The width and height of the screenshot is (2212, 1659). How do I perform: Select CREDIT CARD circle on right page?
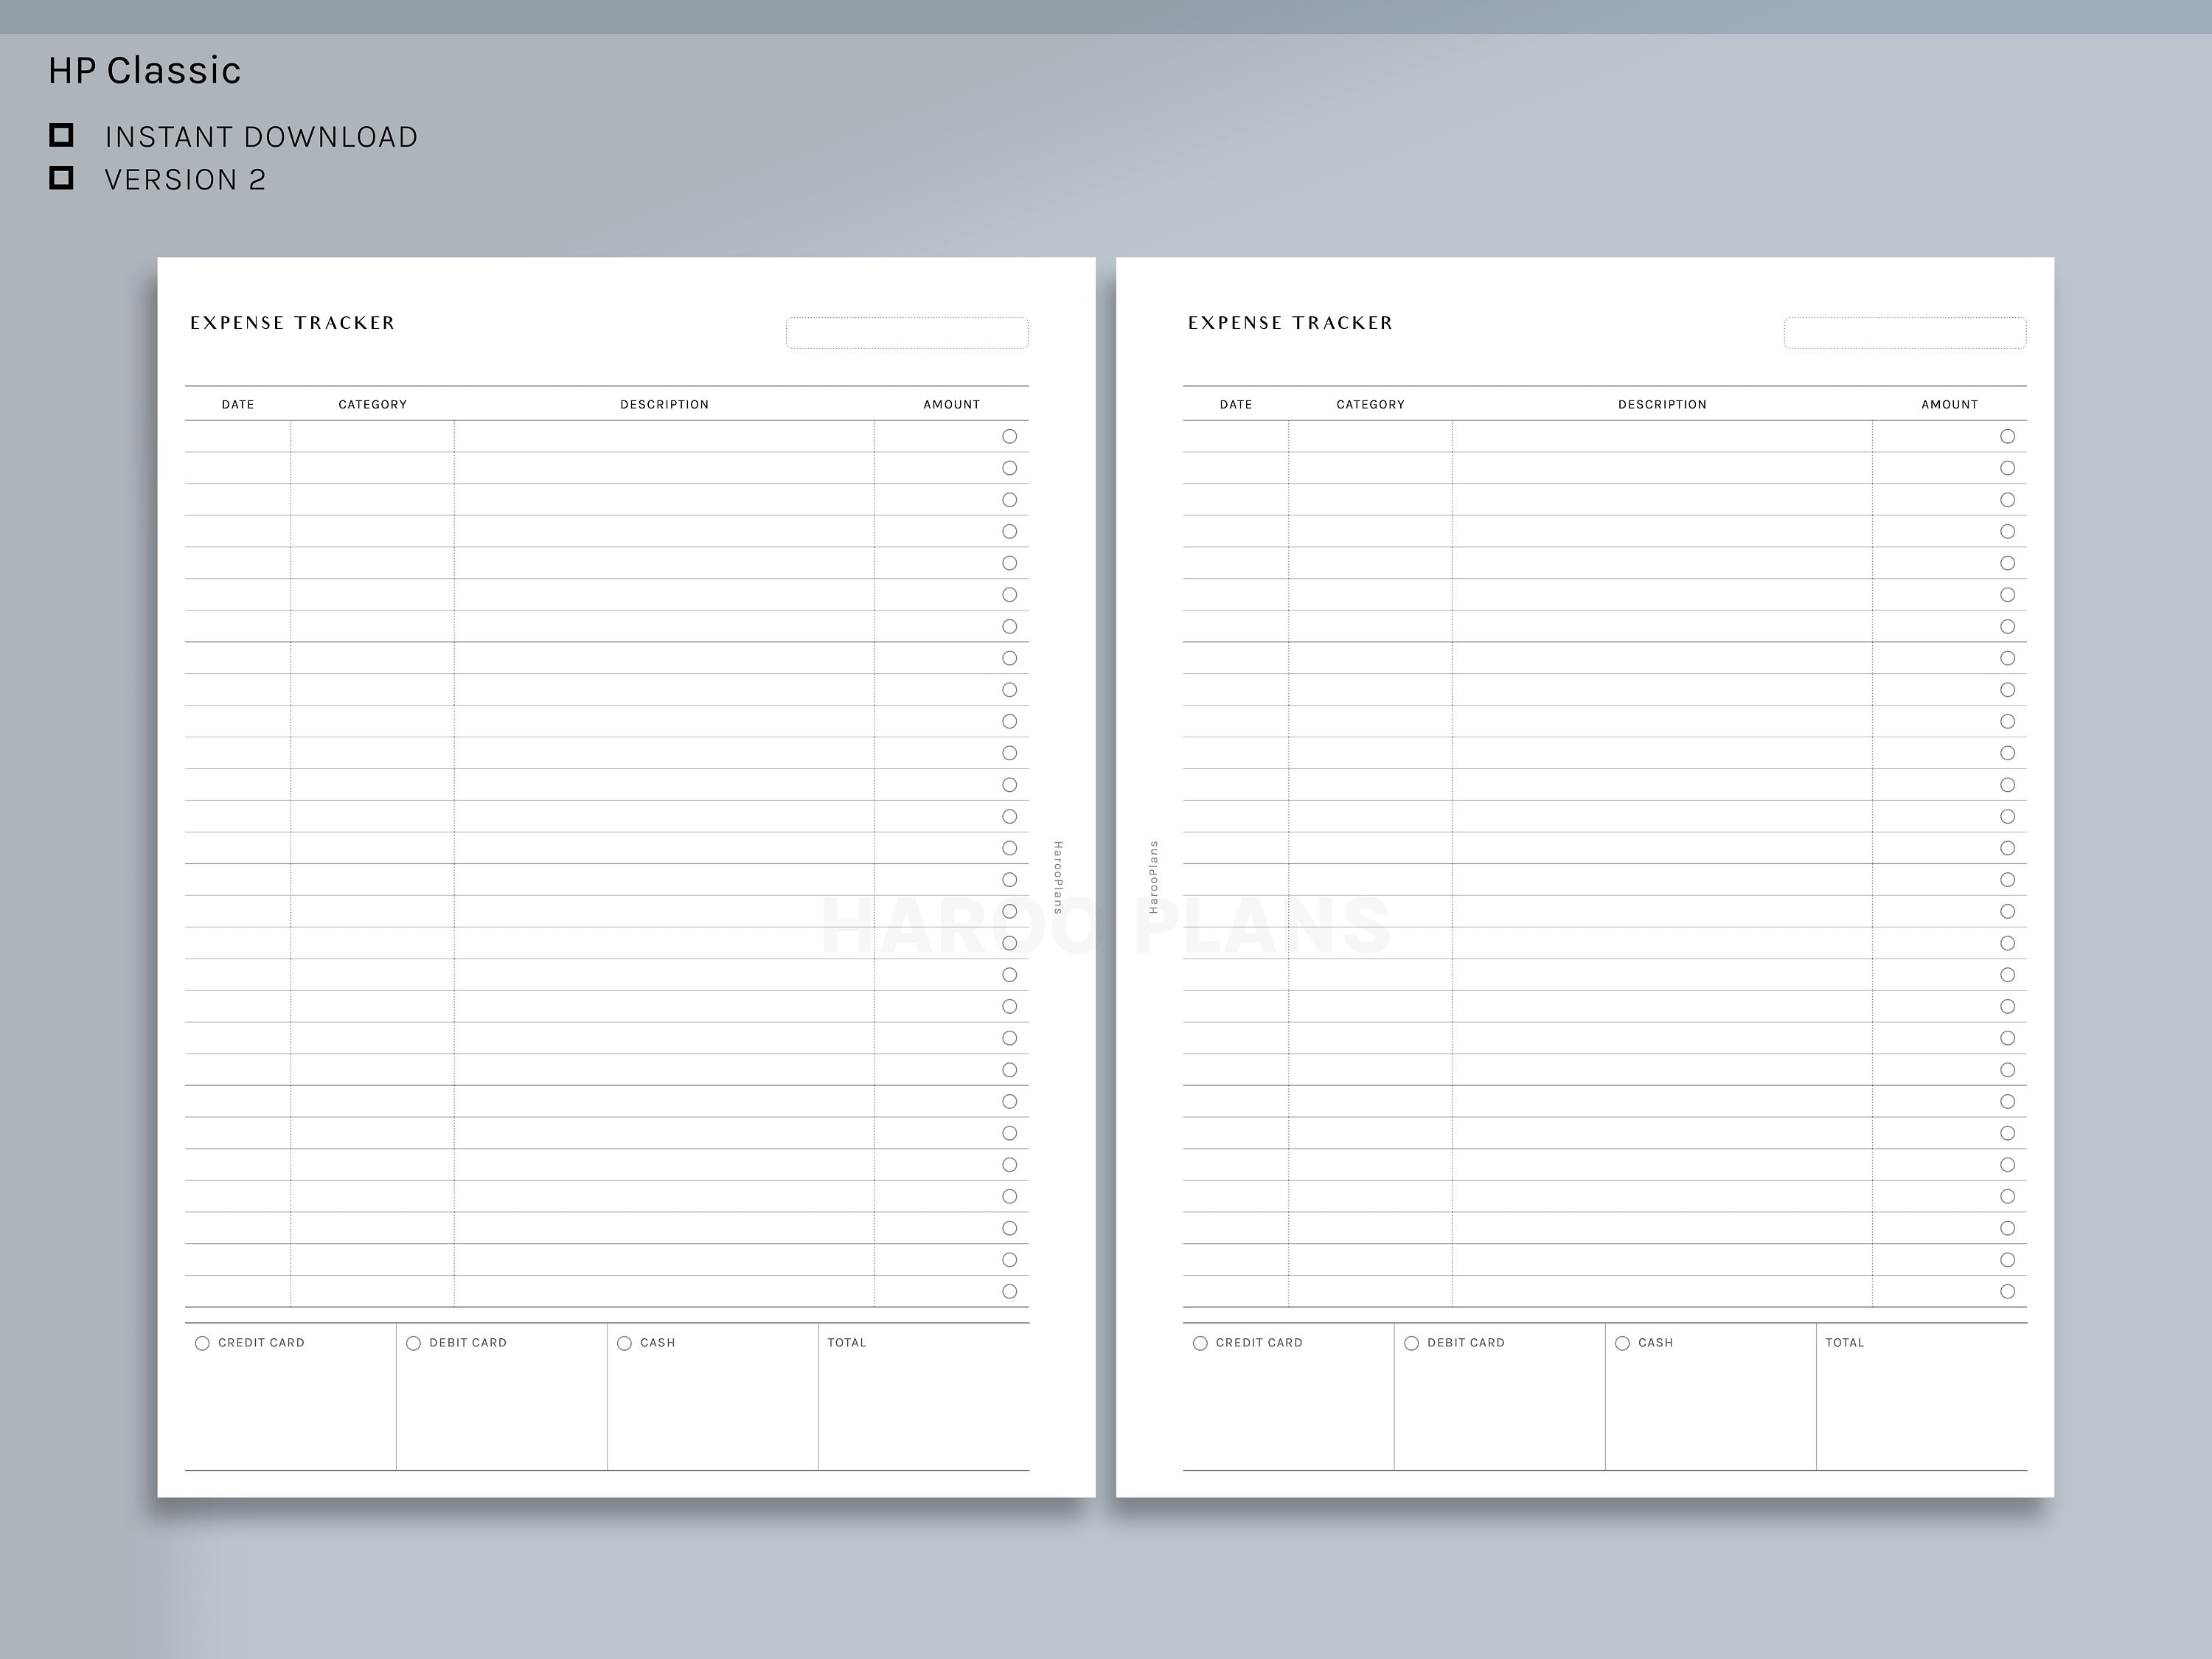(1200, 1343)
